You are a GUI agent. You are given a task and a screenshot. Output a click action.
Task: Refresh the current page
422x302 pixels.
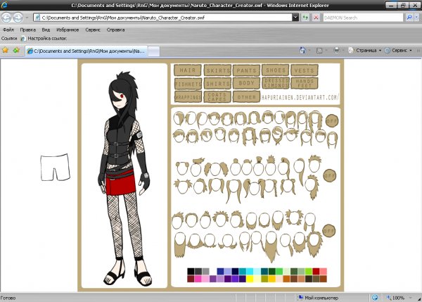click(x=305, y=18)
